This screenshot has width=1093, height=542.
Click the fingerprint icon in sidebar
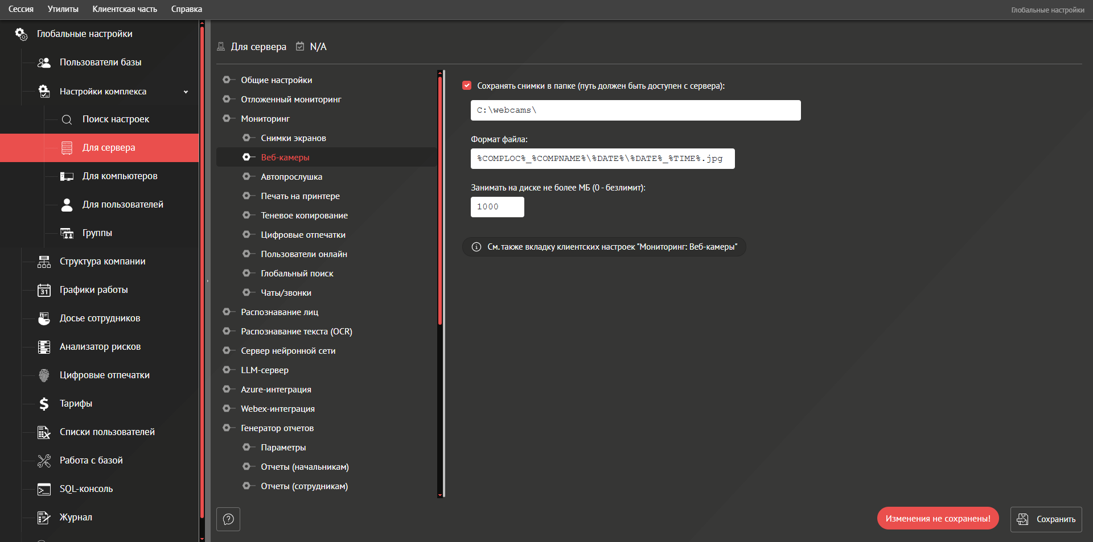click(44, 375)
